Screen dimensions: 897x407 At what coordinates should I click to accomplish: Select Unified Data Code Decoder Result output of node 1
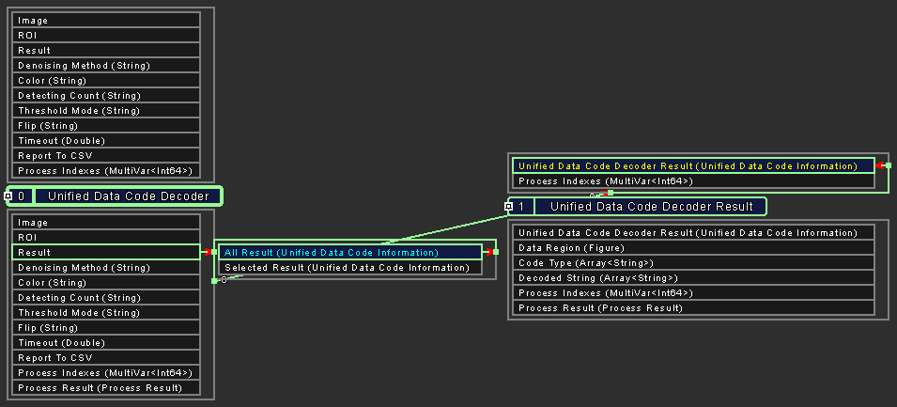pos(693,232)
